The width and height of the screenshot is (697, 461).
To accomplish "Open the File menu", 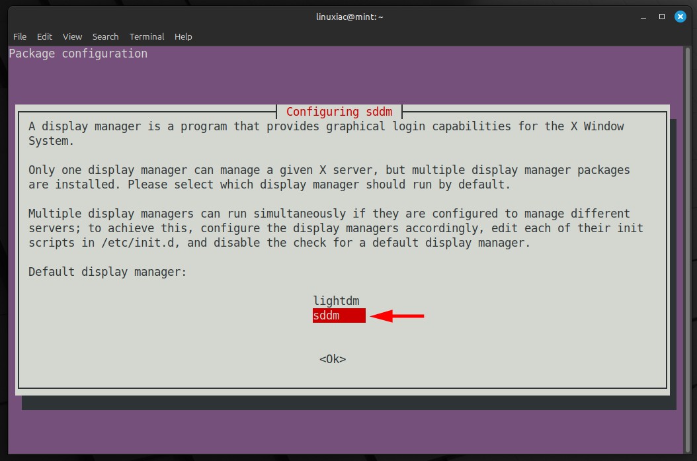I will pyautogui.click(x=20, y=36).
